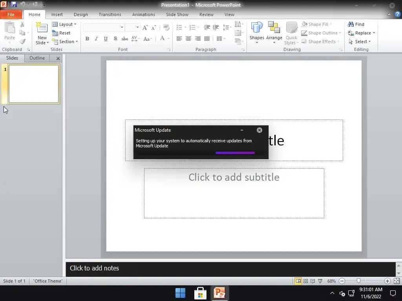Open Change Case dropdown

pyautogui.click(x=148, y=39)
